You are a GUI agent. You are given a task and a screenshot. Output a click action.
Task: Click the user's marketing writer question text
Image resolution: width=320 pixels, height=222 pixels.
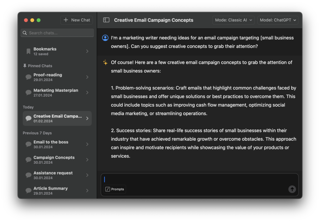202,42
